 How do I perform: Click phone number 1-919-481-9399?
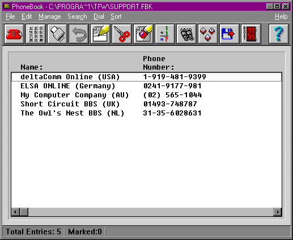(175, 77)
